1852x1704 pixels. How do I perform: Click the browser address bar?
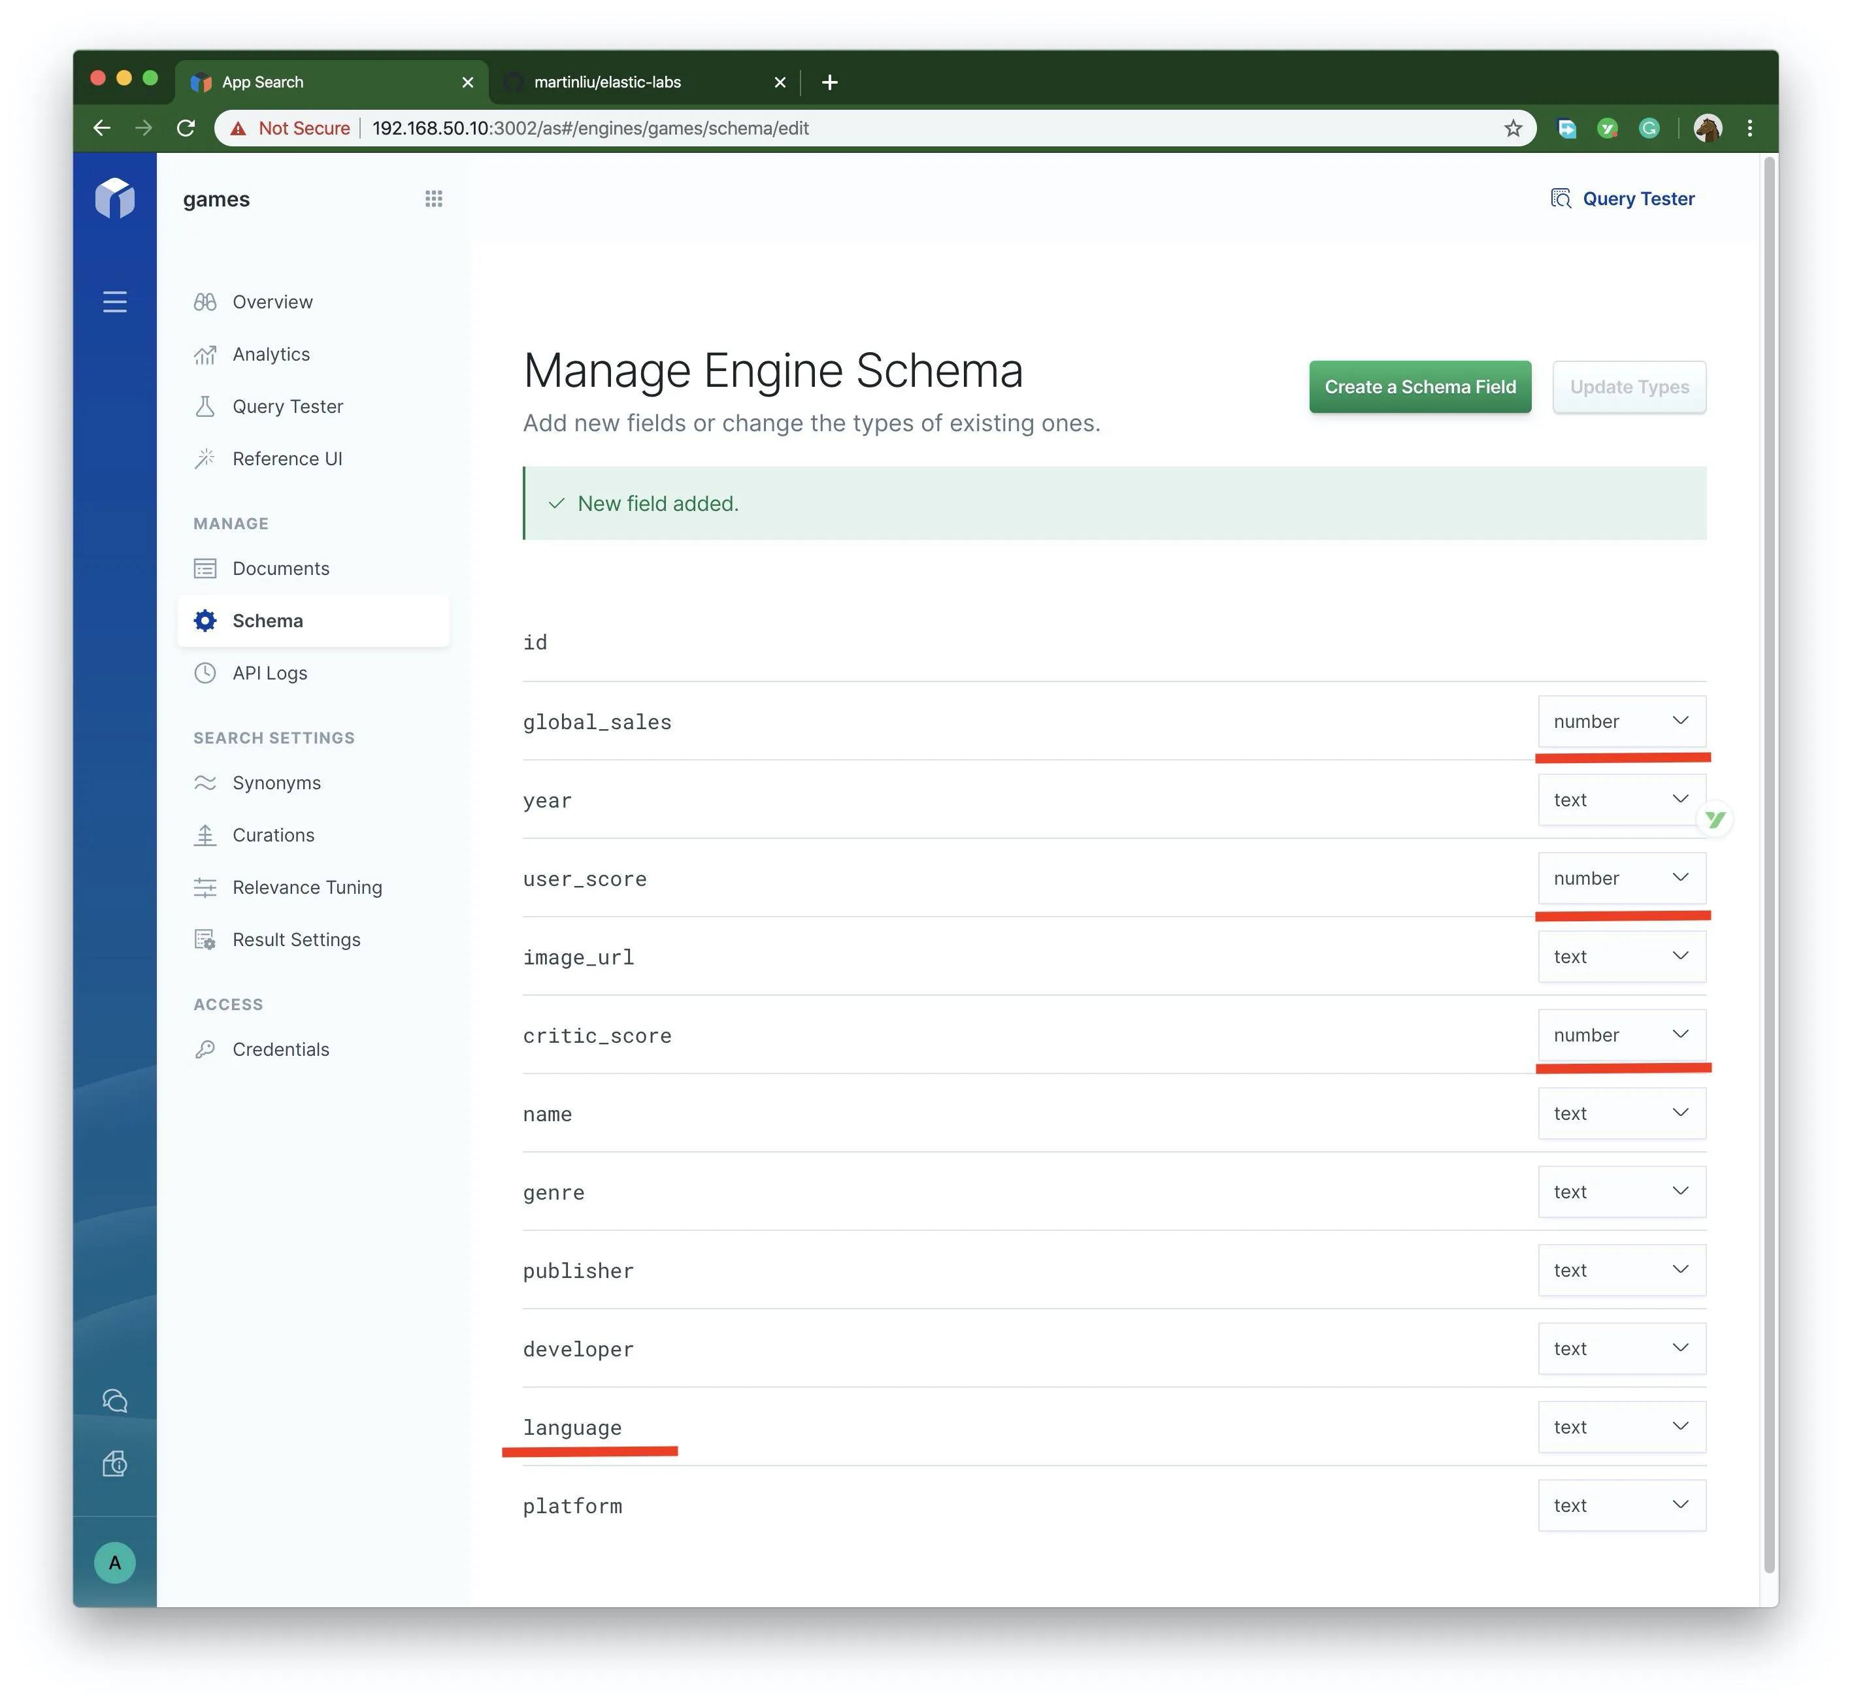click(922, 128)
